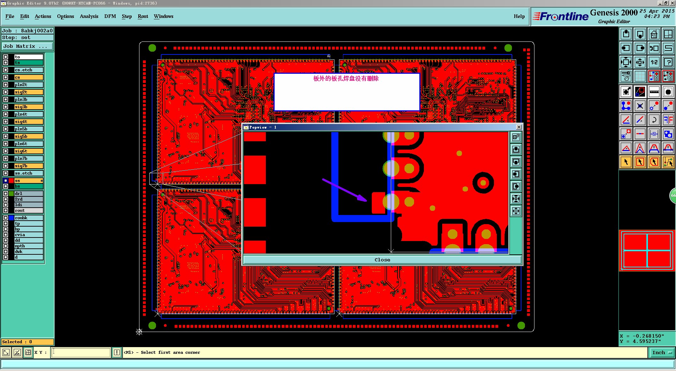This screenshot has height=371, width=676.
Task: Click the zoom out shrink arrows icon
Action: (x=640, y=62)
